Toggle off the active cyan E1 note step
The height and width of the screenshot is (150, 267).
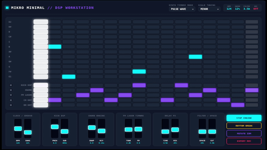pos(69,77)
